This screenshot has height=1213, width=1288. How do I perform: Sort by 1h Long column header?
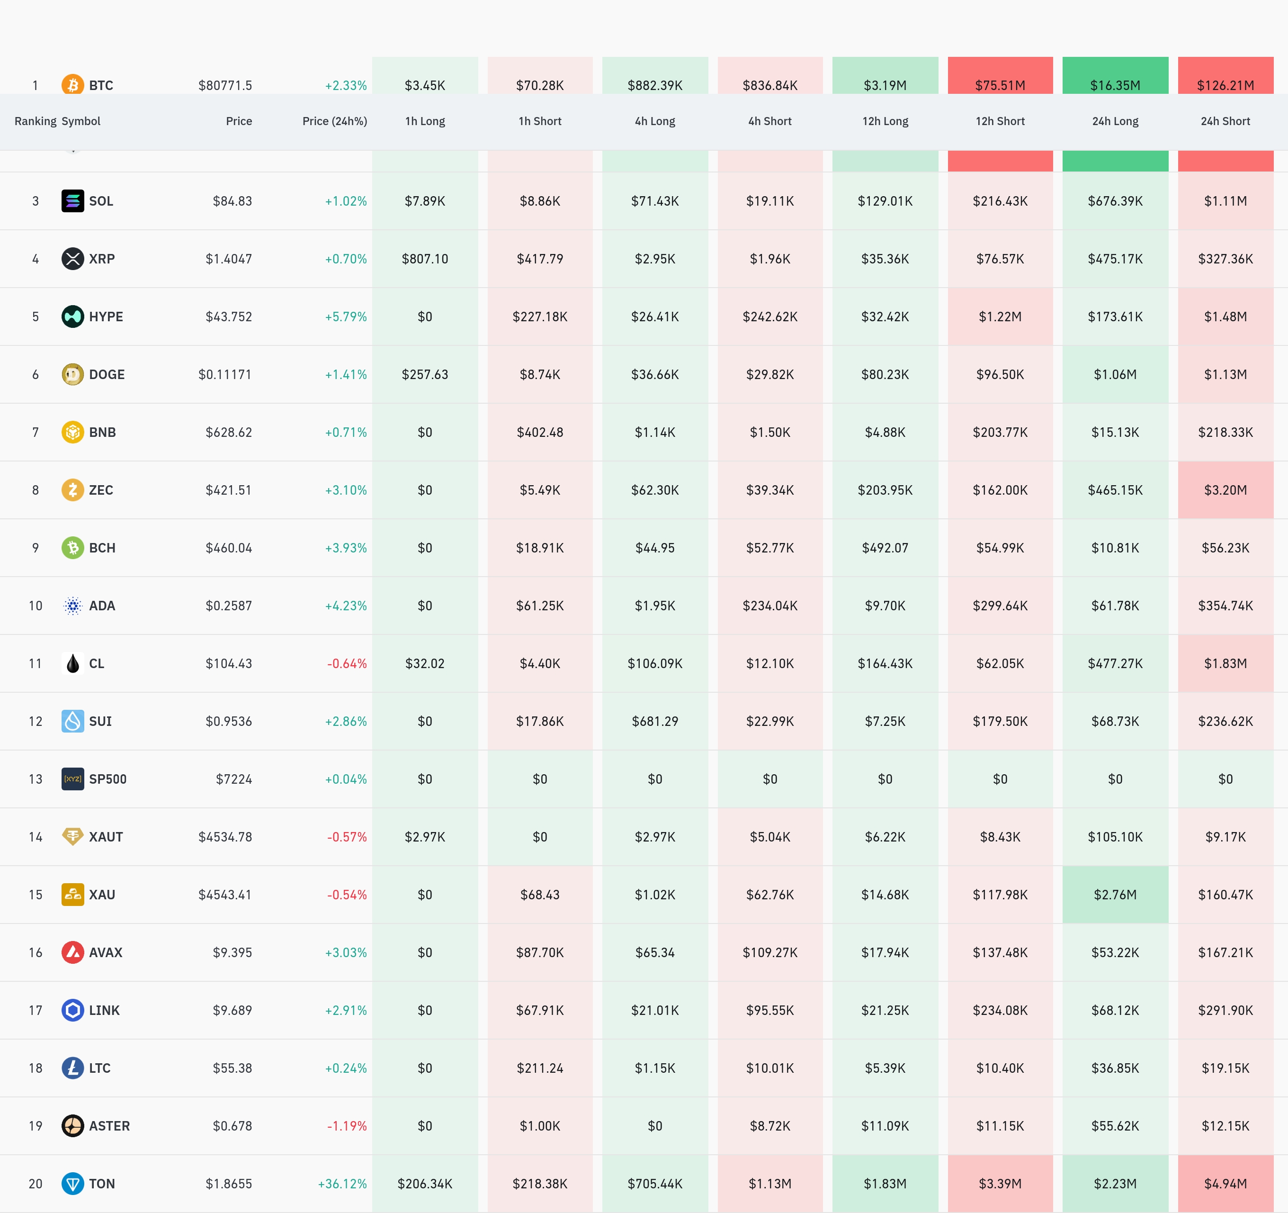(425, 121)
